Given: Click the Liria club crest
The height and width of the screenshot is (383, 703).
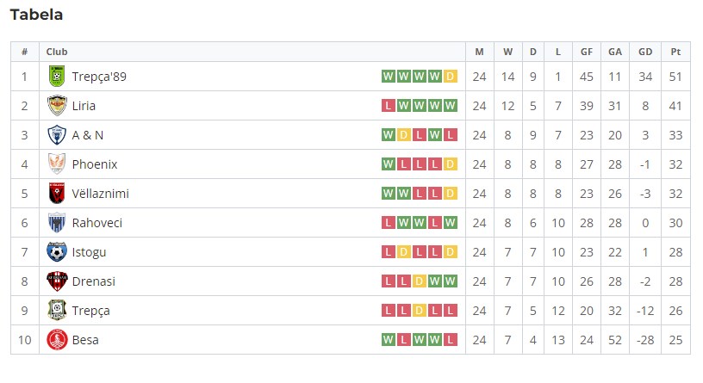Looking at the screenshot, I should click(57, 106).
